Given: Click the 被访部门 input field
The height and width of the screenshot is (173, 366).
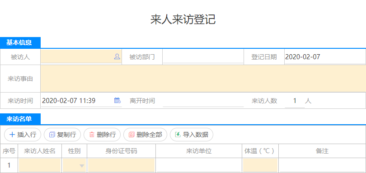Looking at the screenshot, I should pyautogui.click(x=203, y=57).
